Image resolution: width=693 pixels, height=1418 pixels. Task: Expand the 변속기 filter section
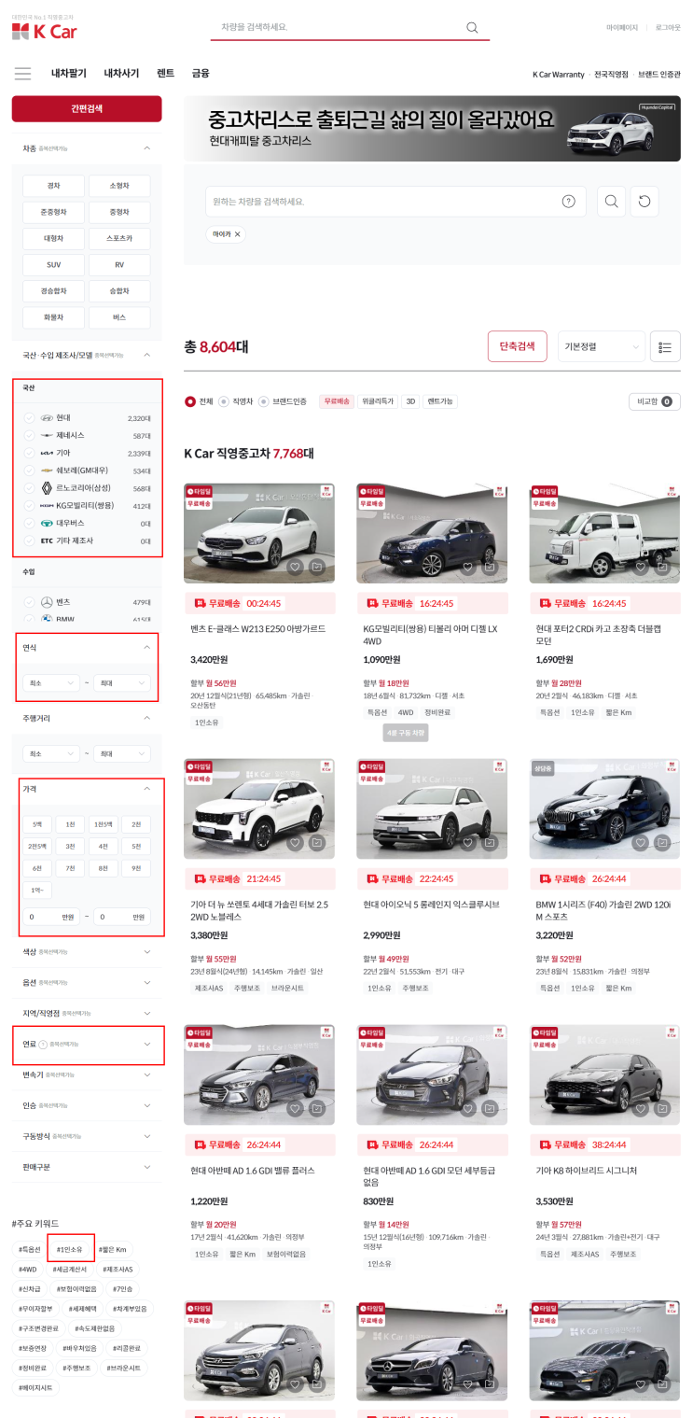coord(87,1074)
